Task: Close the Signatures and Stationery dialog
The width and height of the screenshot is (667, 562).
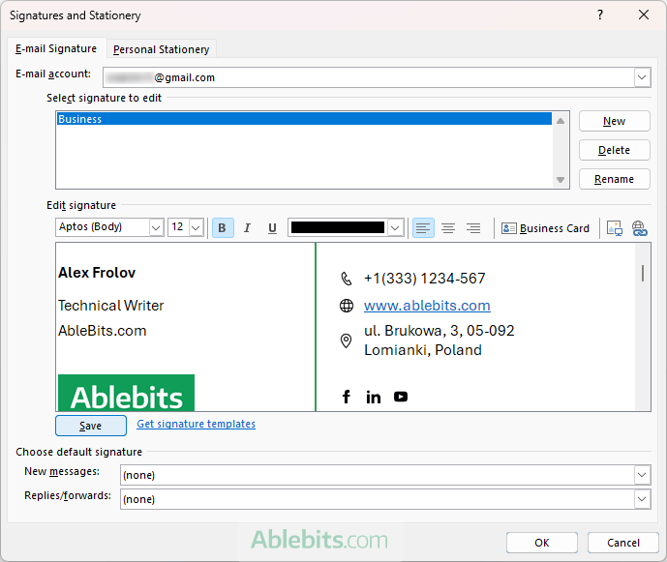Action: pos(644,15)
